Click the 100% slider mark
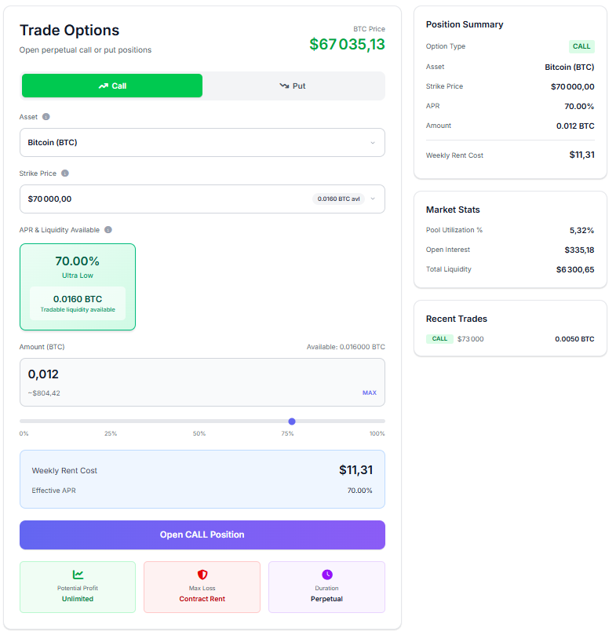616x635 pixels. [377, 433]
